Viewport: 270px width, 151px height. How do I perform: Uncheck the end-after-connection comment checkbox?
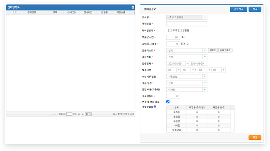coord(168,102)
